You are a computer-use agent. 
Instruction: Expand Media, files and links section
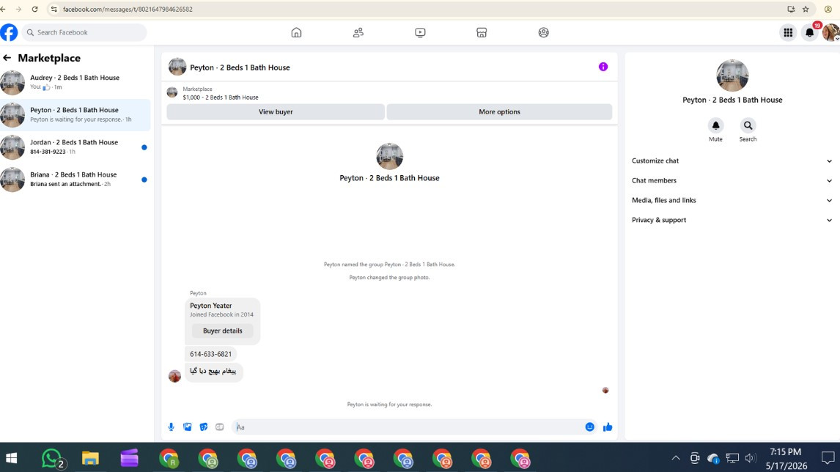[x=732, y=200]
